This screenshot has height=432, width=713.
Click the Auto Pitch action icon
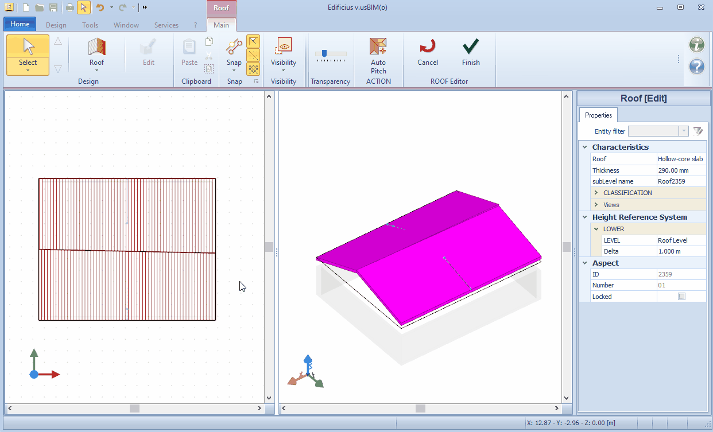click(x=378, y=47)
